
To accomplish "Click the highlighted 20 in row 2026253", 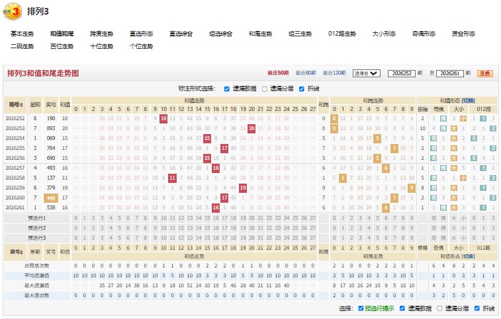I will pyautogui.click(x=251, y=129).
